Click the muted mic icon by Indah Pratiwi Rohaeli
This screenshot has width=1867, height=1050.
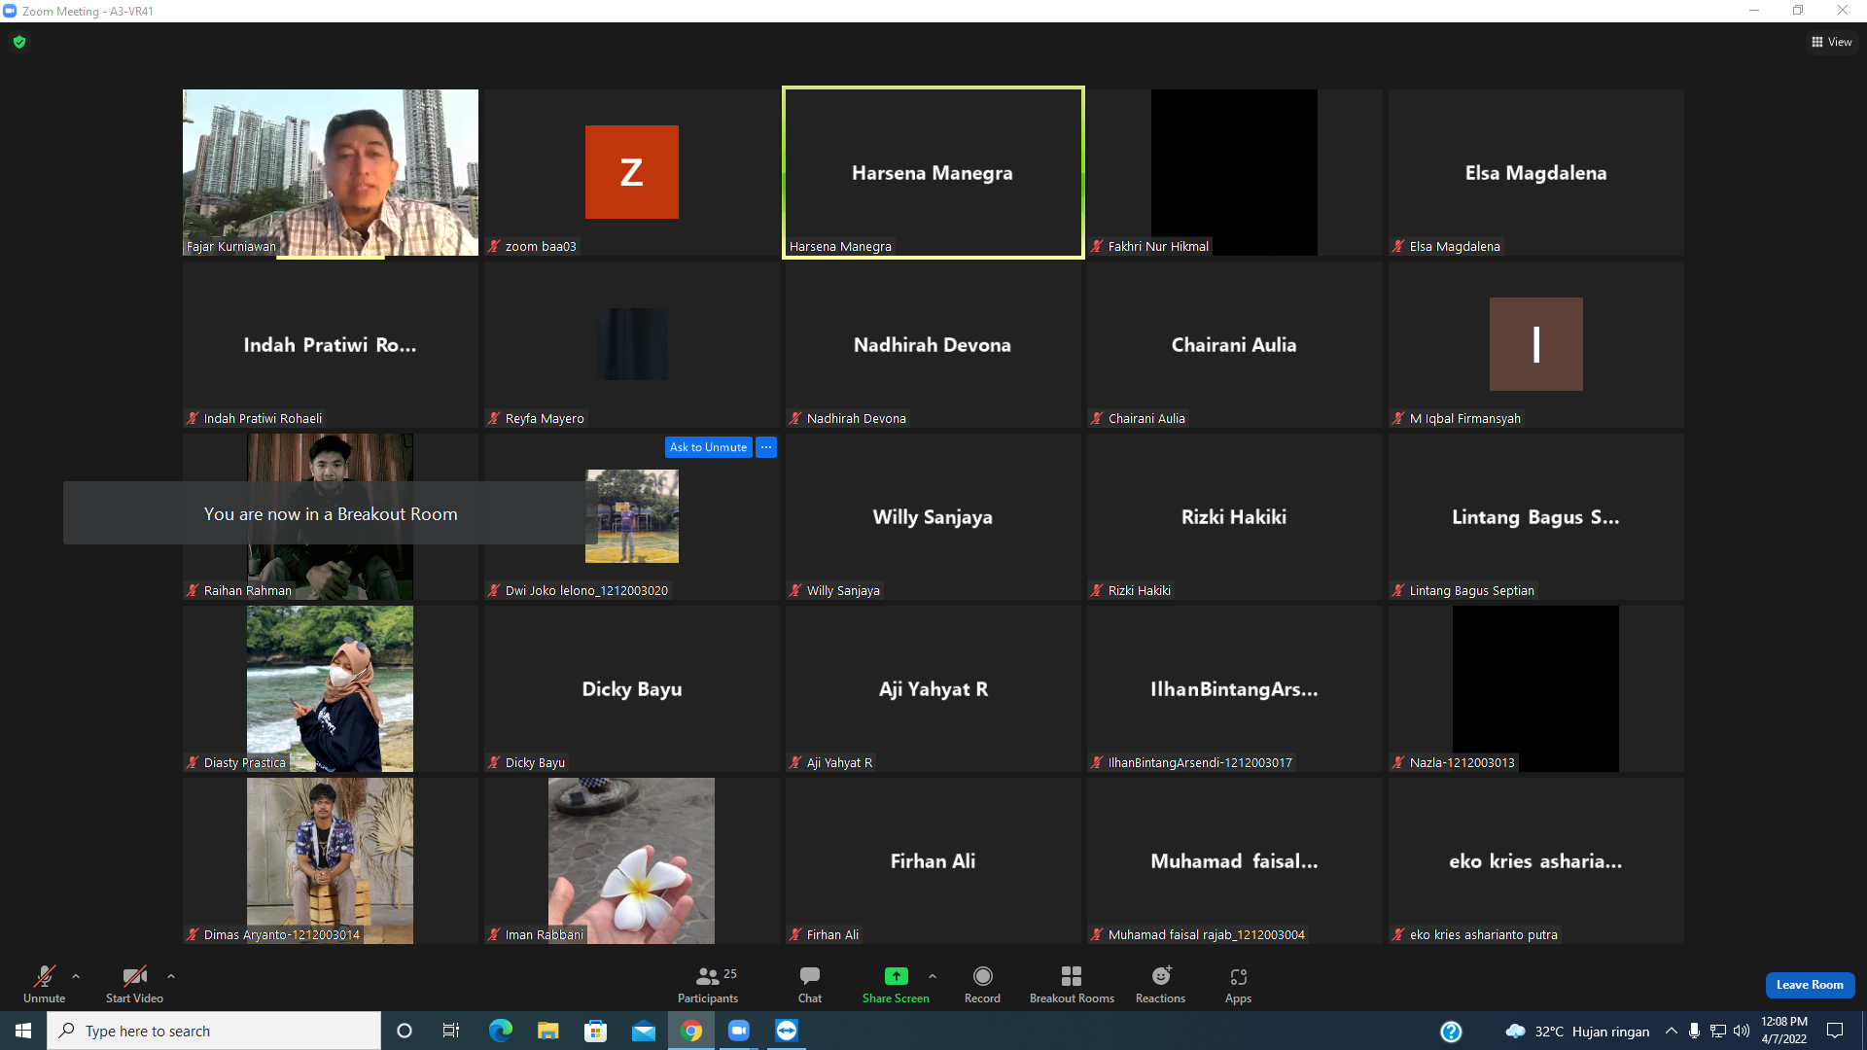click(193, 418)
